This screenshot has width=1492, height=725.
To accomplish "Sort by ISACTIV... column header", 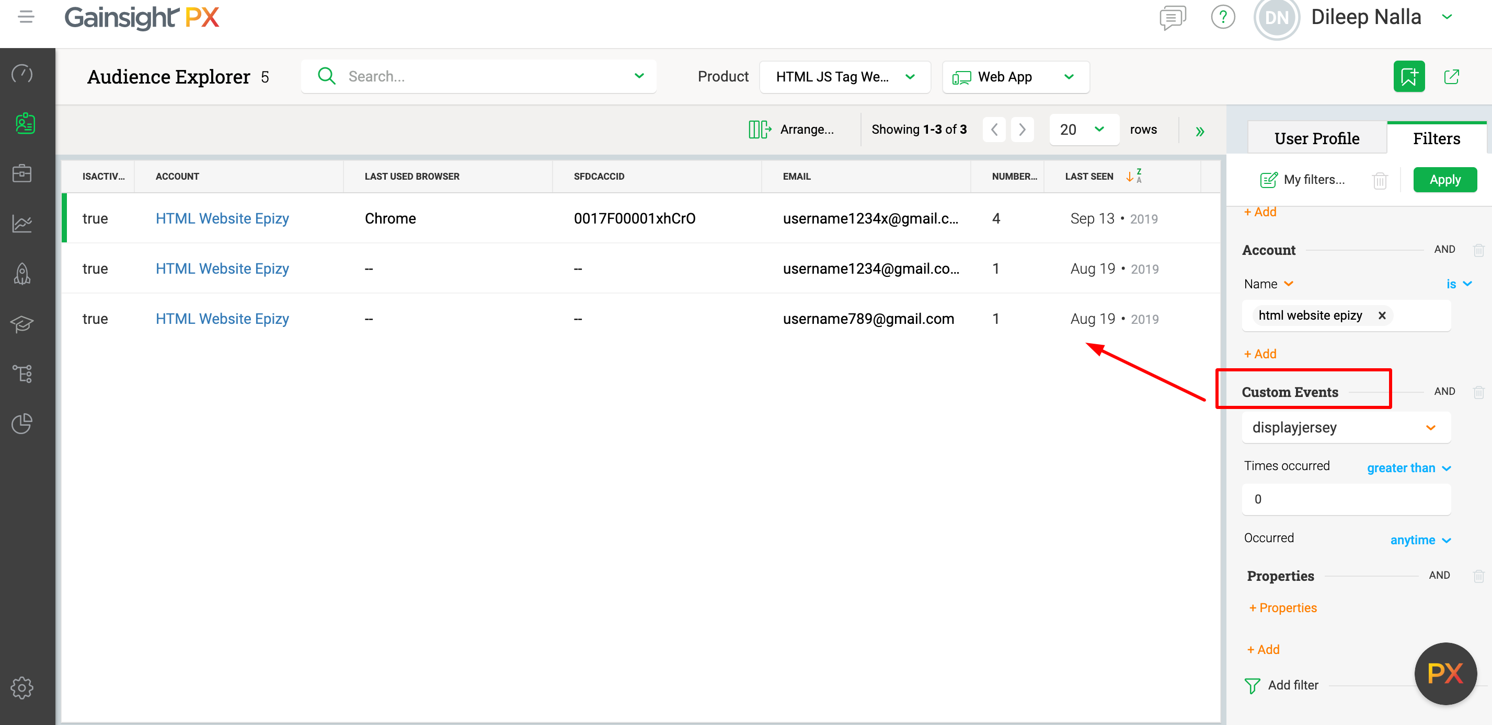I will point(104,177).
